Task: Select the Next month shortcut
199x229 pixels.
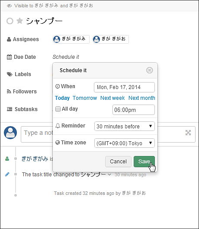Action: [142, 98]
